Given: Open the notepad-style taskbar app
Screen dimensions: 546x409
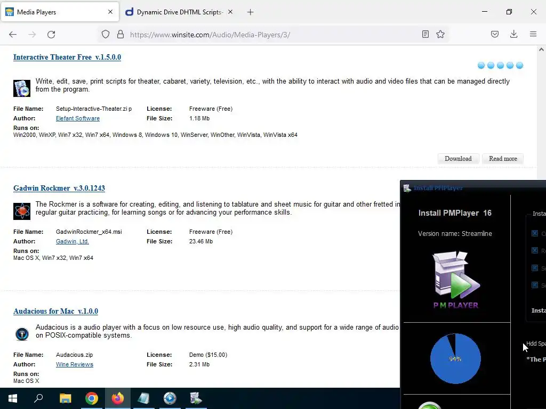Looking at the screenshot, I should click(143, 398).
